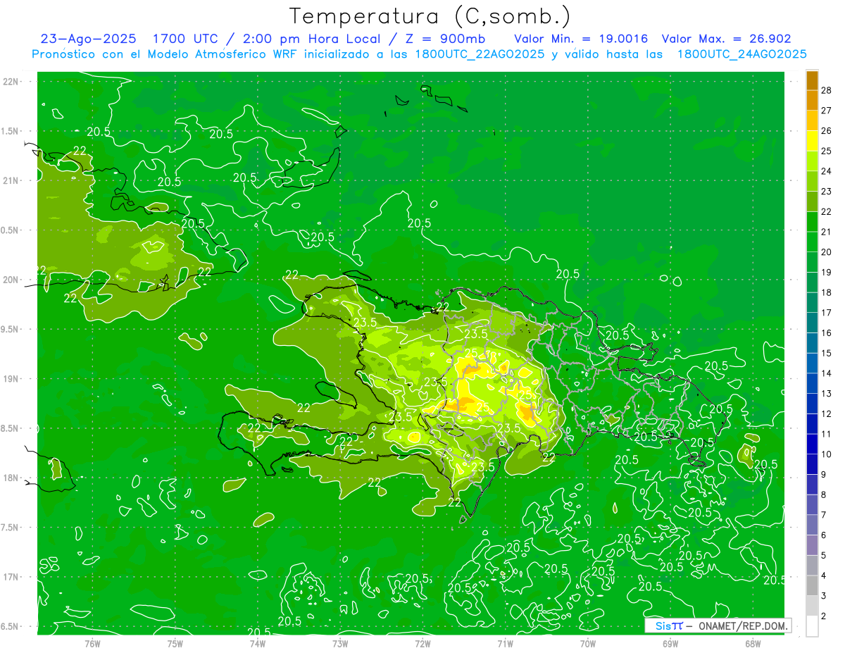This screenshot has height=653, width=845.
Task: Pick the dark blue swatch between 10 and 11
Action: coord(812,444)
